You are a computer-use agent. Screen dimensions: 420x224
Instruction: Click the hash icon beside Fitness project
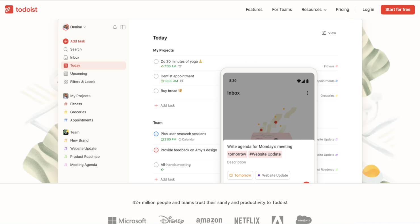tap(66, 104)
